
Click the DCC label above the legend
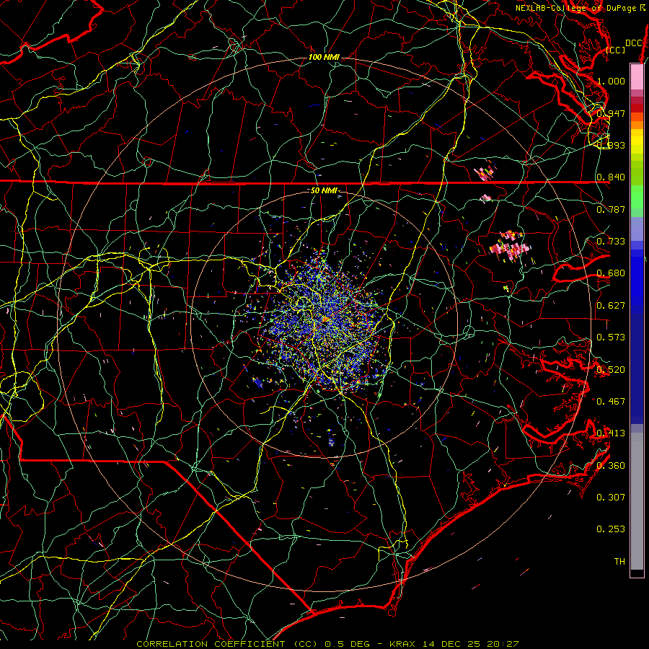pyautogui.click(x=634, y=43)
